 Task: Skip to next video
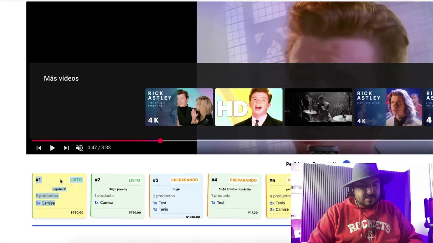(66, 148)
